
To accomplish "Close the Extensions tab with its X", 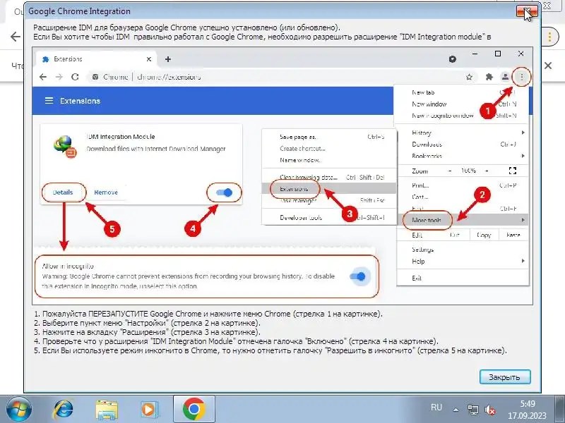I will [149, 59].
